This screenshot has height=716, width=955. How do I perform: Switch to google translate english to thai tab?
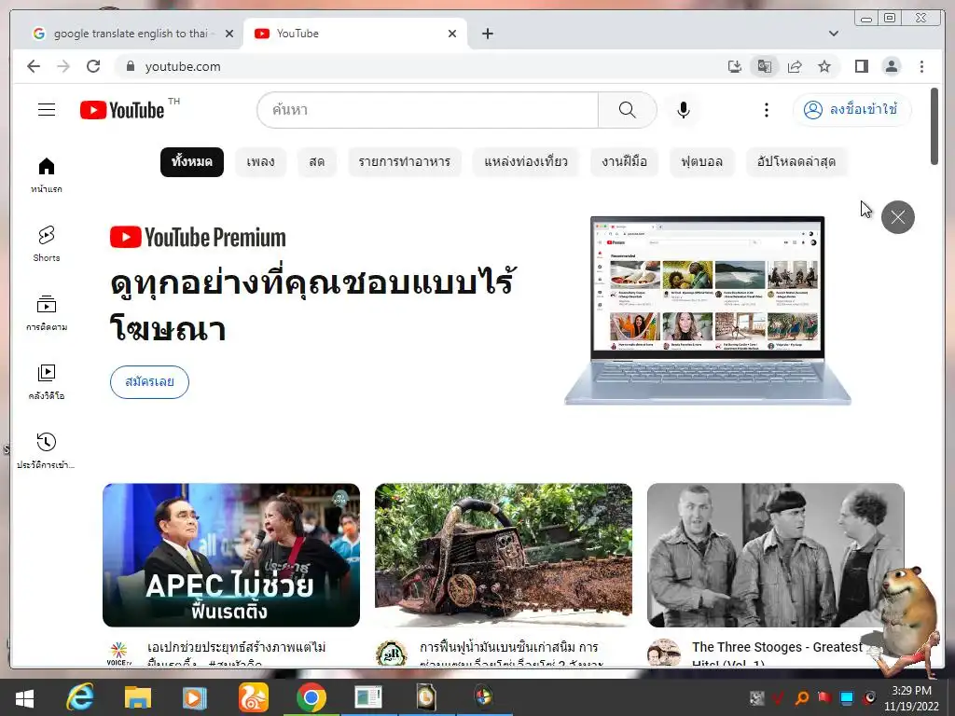[x=131, y=34]
